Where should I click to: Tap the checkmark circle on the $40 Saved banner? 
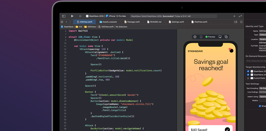coord(227,130)
